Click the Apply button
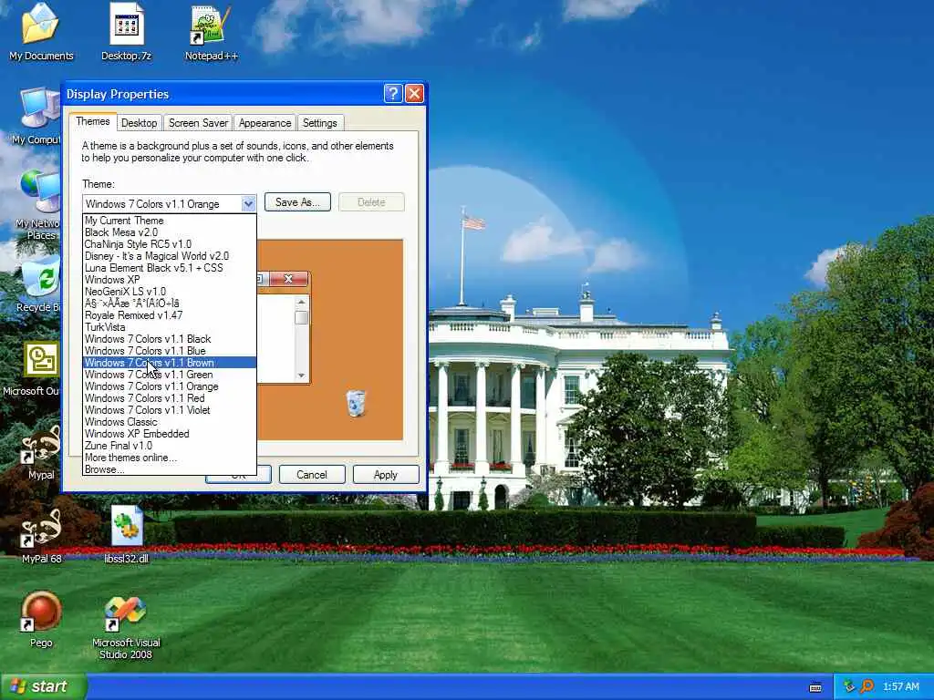934x700 pixels. pos(386,474)
